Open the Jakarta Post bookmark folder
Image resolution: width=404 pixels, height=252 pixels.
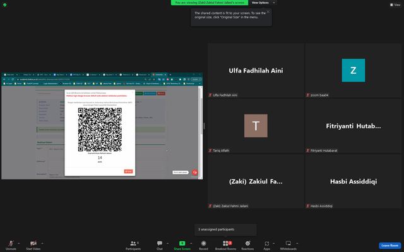point(106,84)
